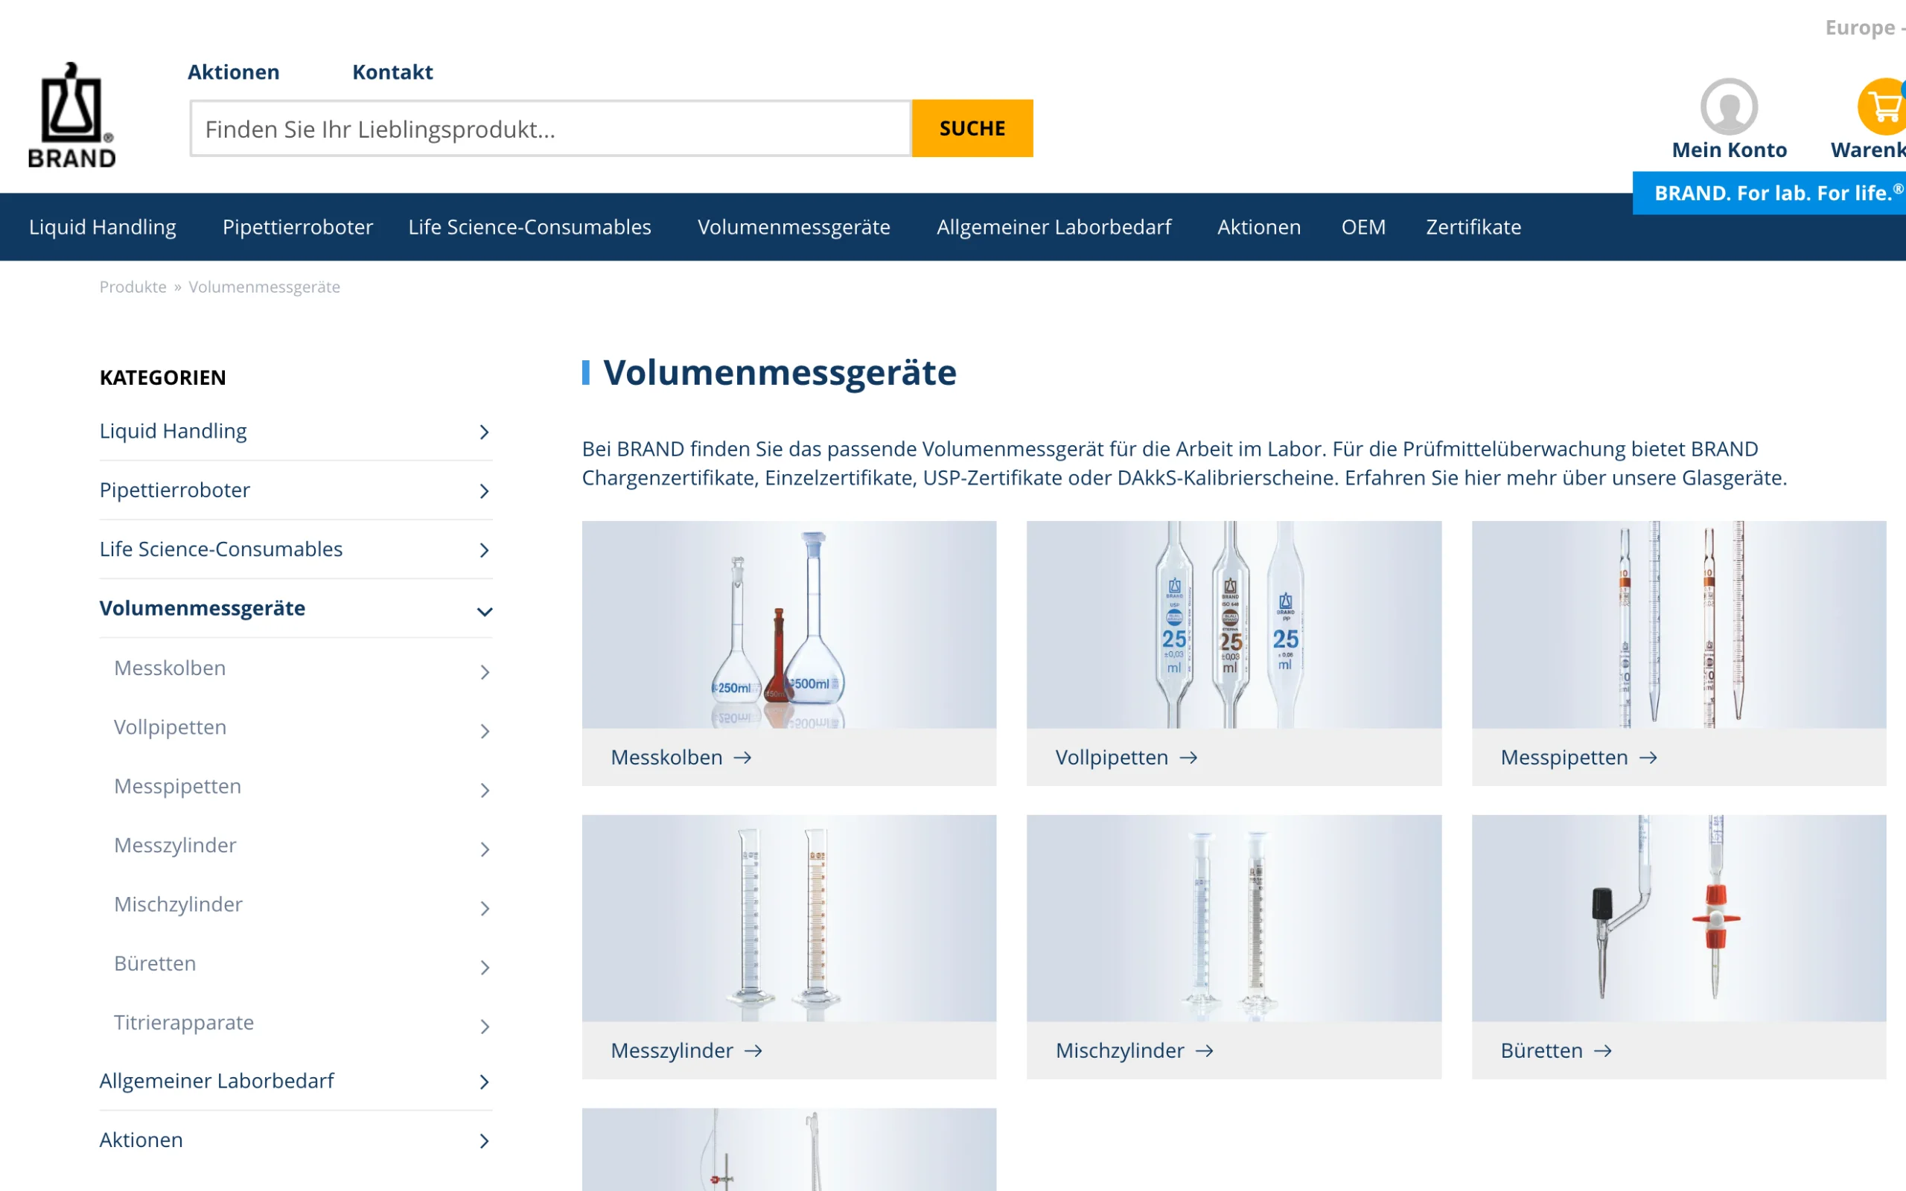The image size is (1906, 1191).
Task: Open Produkte breadcrumb link
Action: [x=133, y=287]
